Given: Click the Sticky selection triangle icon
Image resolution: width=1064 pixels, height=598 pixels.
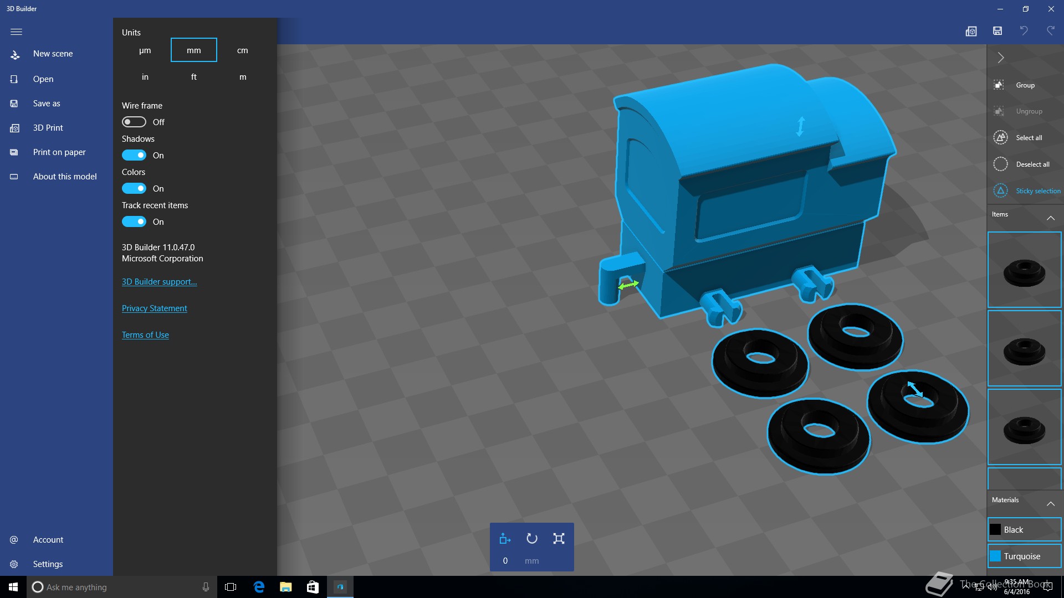Looking at the screenshot, I should [x=1000, y=190].
